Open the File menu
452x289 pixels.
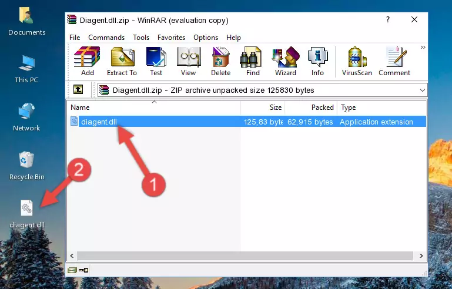75,38
